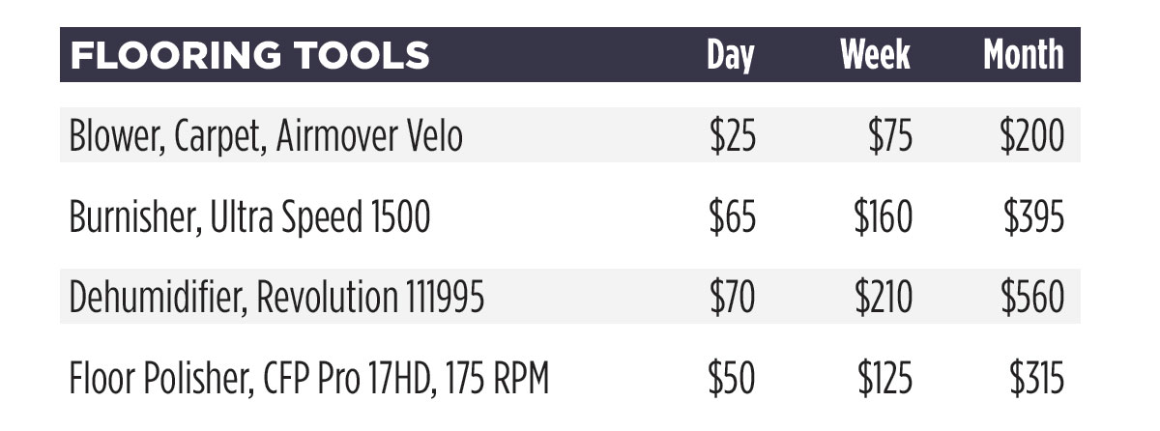Select the $70 day rate for Dehumidifier
This screenshot has height=431, width=1160.
pyautogui.click(x=731, y=300)
